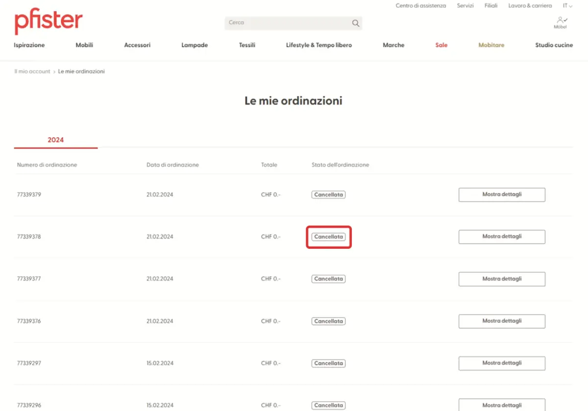Open the Sale menu item
This screenshot has height=411, width=588.
tap(441, 45)
